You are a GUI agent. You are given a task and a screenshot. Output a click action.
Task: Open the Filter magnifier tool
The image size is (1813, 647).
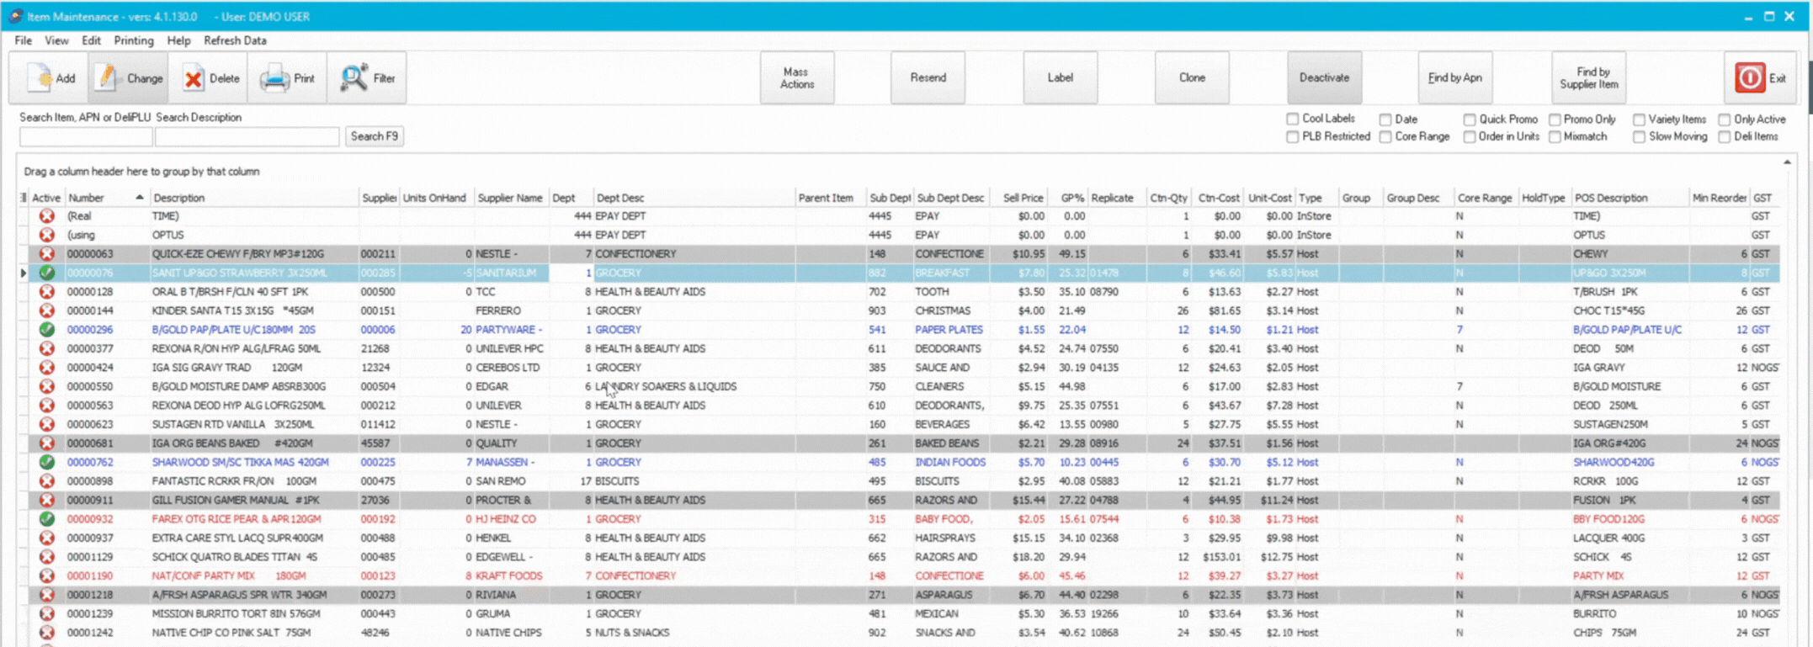[367, 78]
